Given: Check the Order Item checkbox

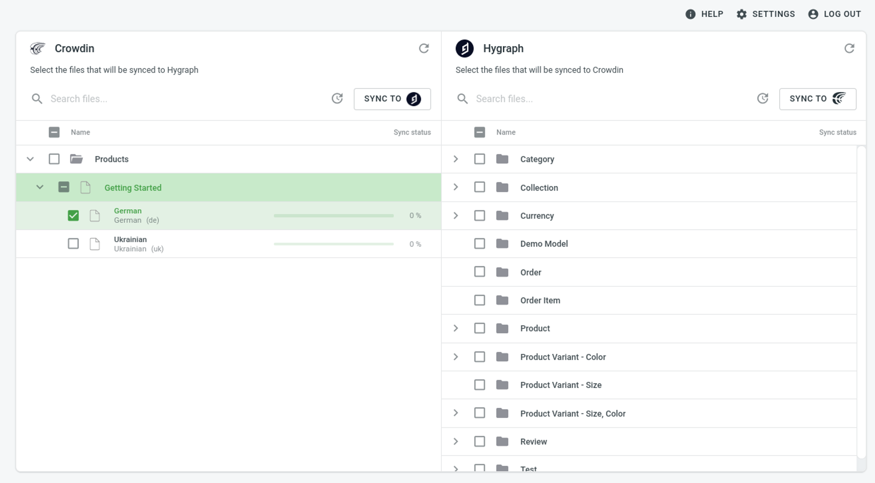Looking at the screenshot, I should pyautogui.click(x=479, y=300).
